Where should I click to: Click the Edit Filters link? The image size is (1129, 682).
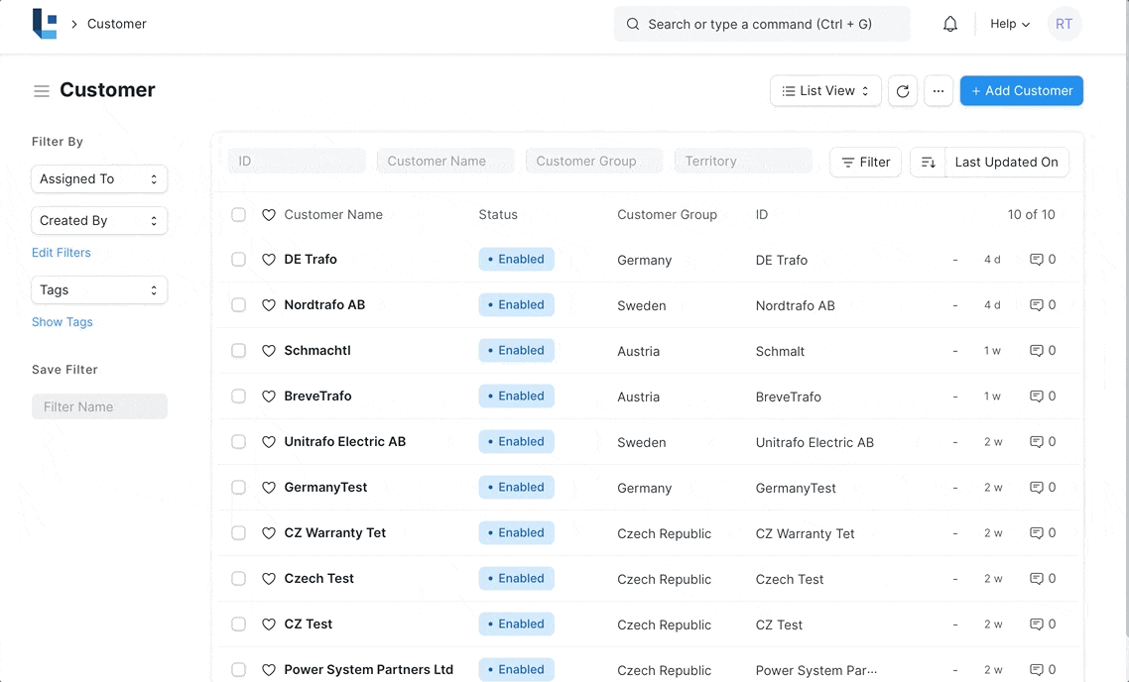point(62,253)
